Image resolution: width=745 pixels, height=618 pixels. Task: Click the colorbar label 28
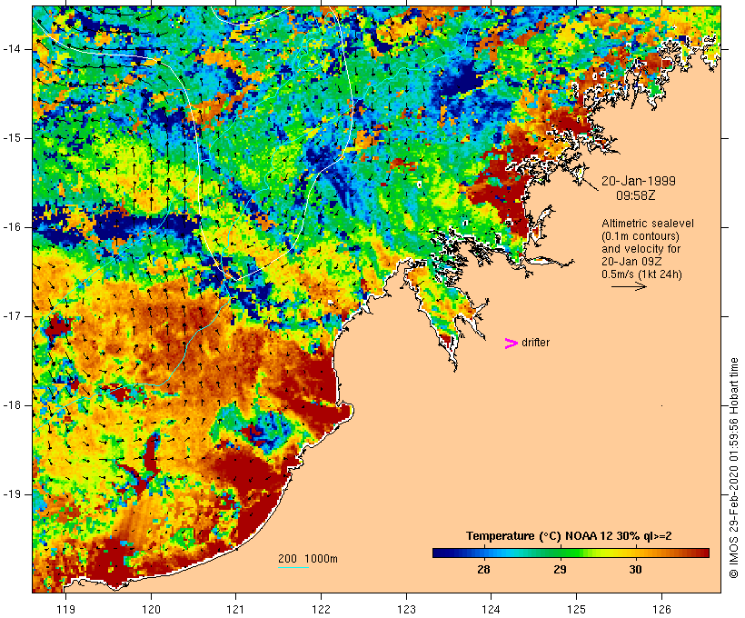483,569
